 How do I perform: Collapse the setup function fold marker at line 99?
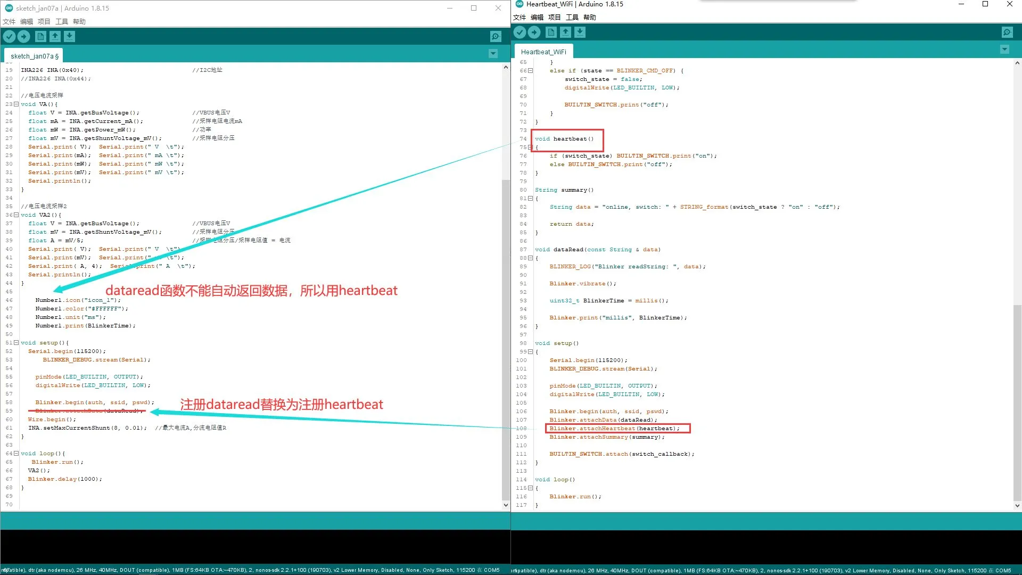click(530, 351)
